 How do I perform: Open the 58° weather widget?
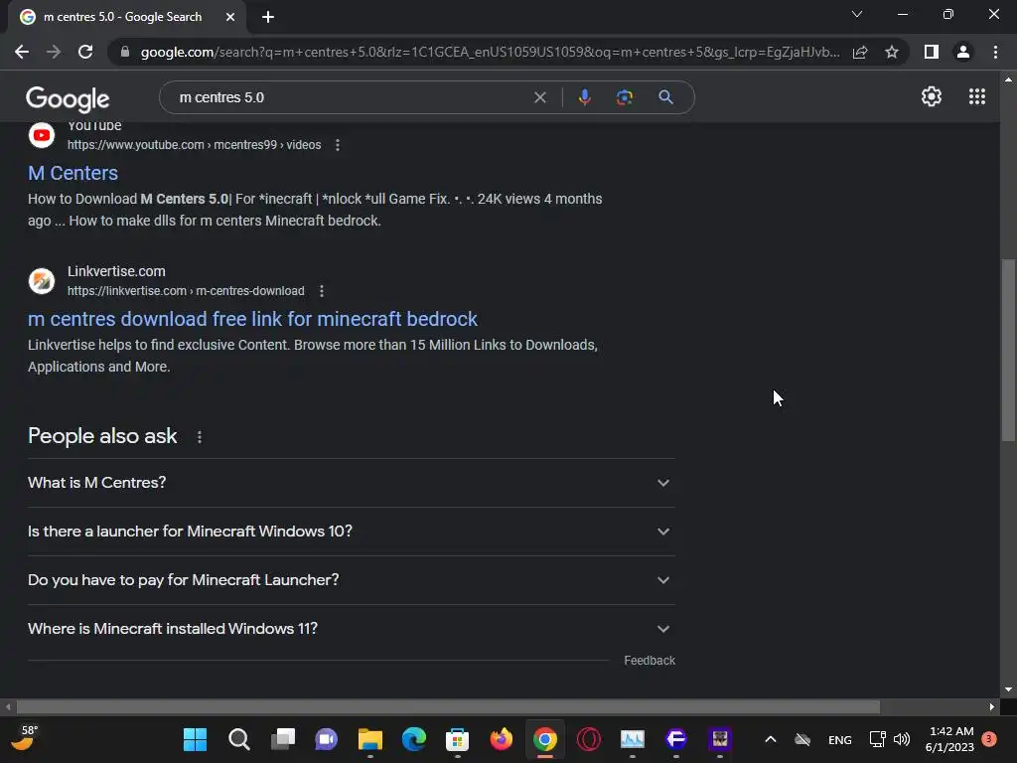tap(25, 738)
